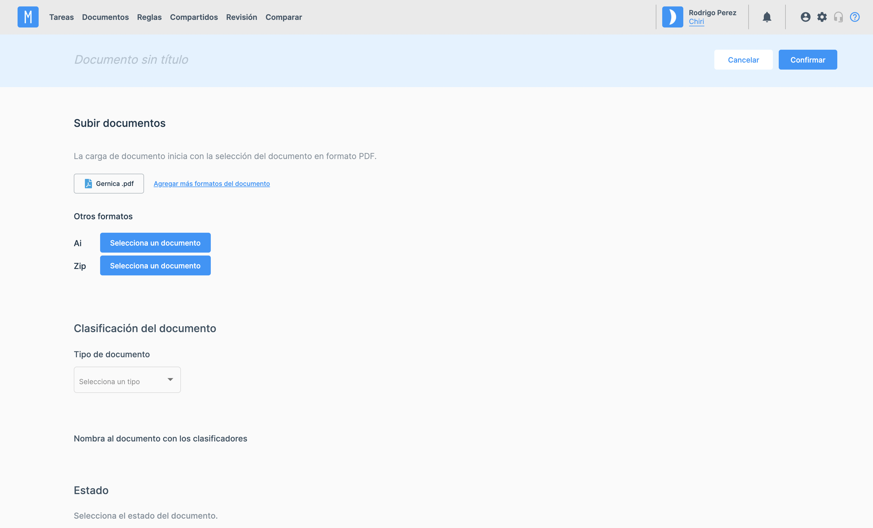The image size is (873, 528).
Task: Click the Confirmar button
Action: [x=807, y=60]
